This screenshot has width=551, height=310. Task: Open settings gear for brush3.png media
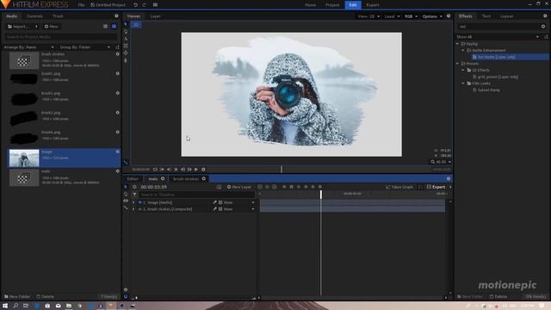coord(118,113)
